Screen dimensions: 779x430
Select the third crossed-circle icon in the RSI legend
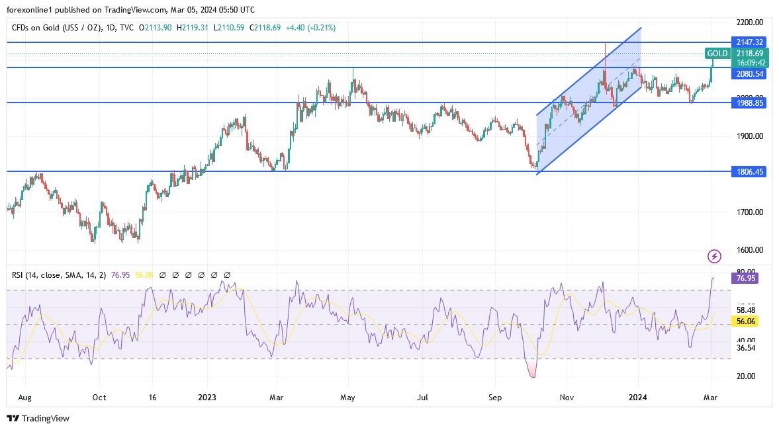[189, 275]
